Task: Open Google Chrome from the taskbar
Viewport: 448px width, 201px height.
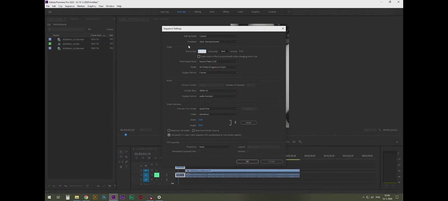Action: (86, 197)
